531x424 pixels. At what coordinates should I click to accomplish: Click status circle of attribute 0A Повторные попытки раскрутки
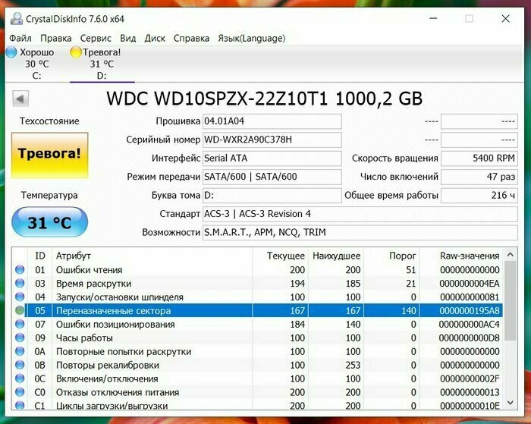point(20,351)
